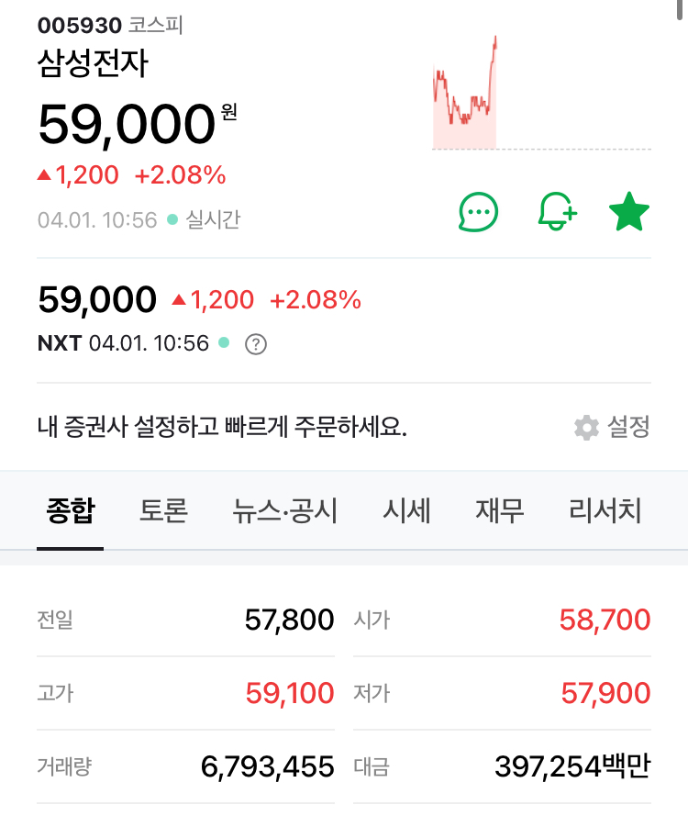
Task: Switch to the 리서치 tab
Action: pyautogui.click(x=605, y=510)
